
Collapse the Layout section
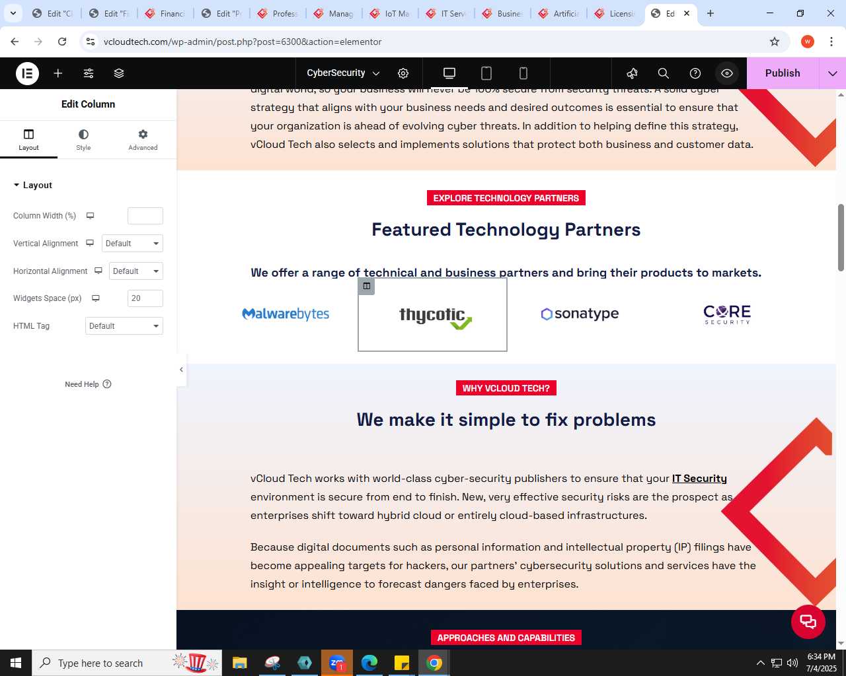(33, 186)
